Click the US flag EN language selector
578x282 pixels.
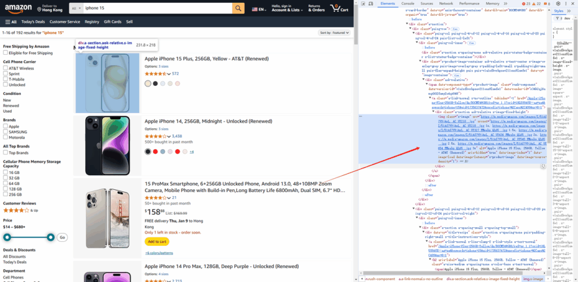click(259, 10)
